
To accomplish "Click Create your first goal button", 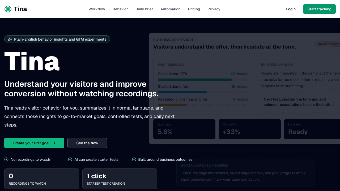I will pos(34,143).
